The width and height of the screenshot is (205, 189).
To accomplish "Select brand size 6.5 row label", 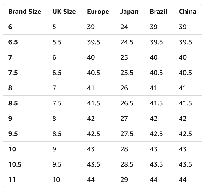I will tap(13, 42).
